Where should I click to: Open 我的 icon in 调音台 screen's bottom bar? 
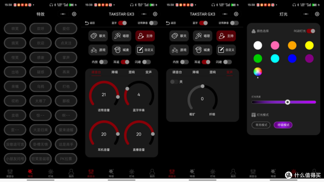click(152, 173)
